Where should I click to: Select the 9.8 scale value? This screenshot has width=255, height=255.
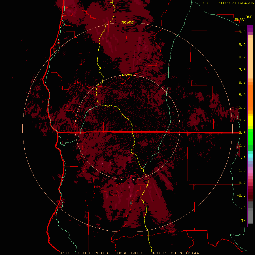pos(242,32)
